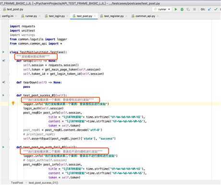
Task: Switch to the test_login.py editor tab
Action: 57,16
